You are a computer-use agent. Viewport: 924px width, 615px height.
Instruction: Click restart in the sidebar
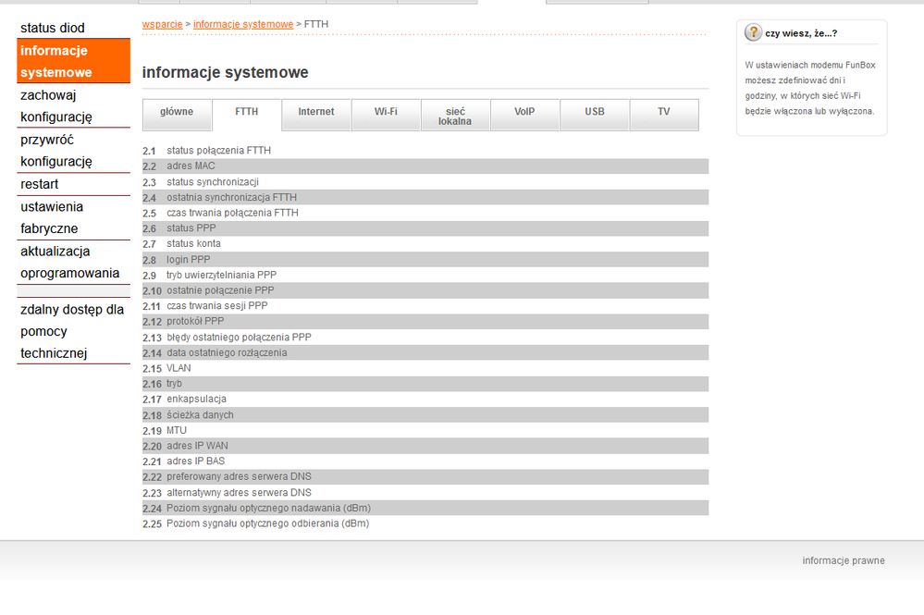click(x=40, y=184)
